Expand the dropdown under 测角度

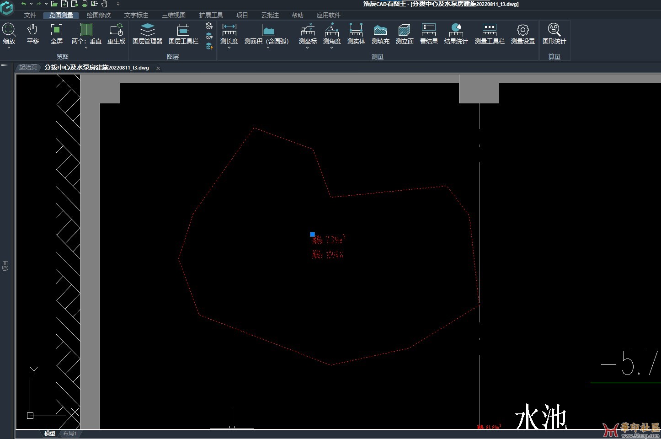[332, 48]
